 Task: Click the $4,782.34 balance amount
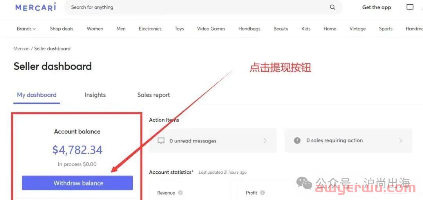point(78,150)
